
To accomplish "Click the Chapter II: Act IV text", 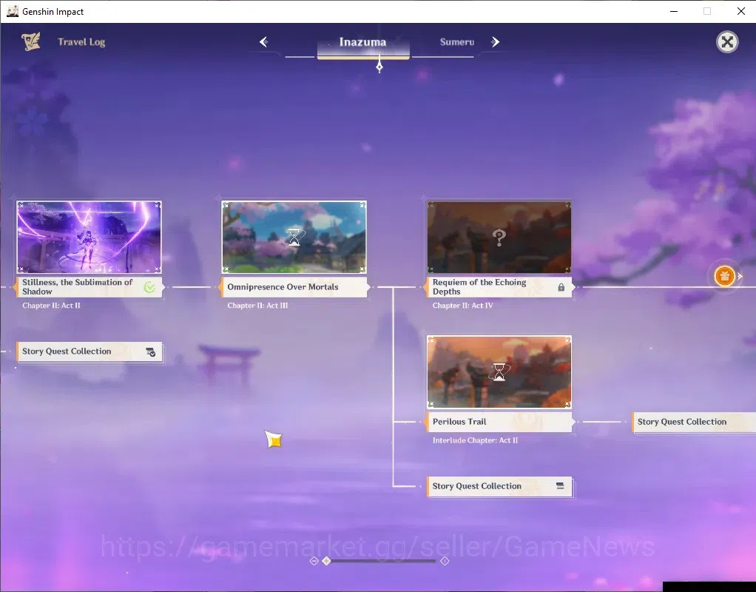I will pos(462,306).
